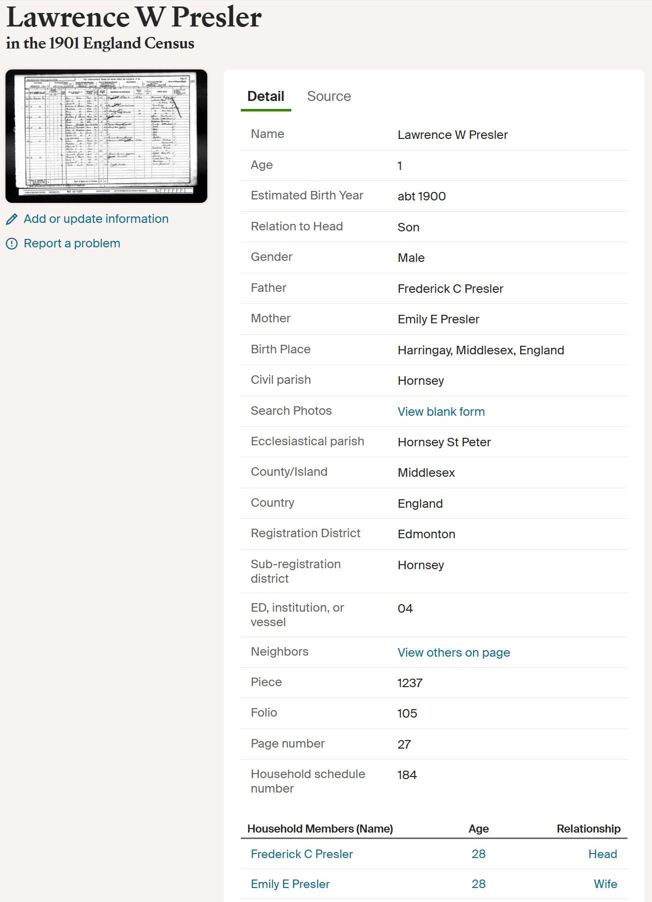The height and width of the screenshot is (902, 652).
Task: Click the Lawrence W Presler page heading
Action: click(x=134, y=17)
